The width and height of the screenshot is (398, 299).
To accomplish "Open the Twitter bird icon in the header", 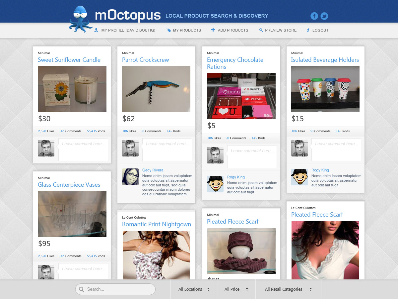I will (x=324, y=16).
